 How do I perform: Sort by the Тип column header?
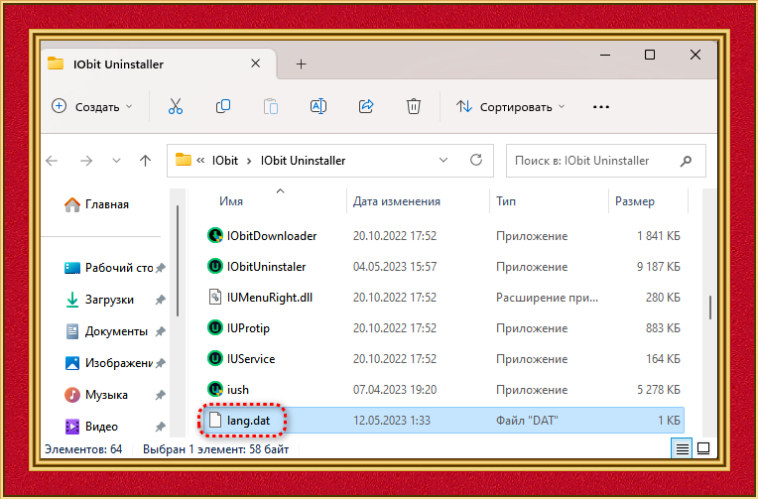click(x=506, y=201)
